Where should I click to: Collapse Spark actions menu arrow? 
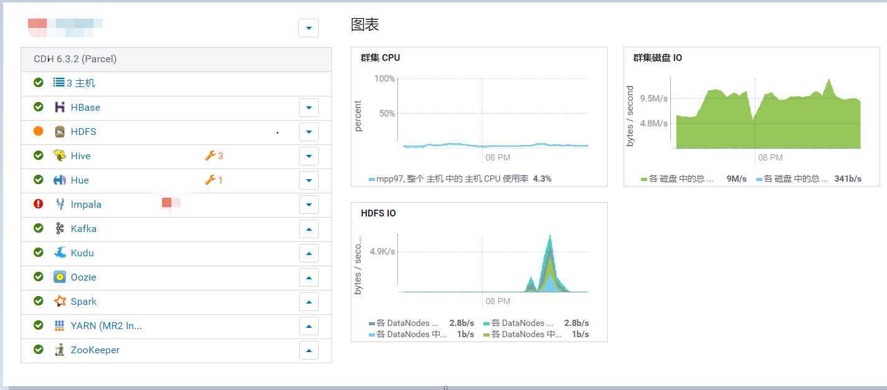[309, 301]
